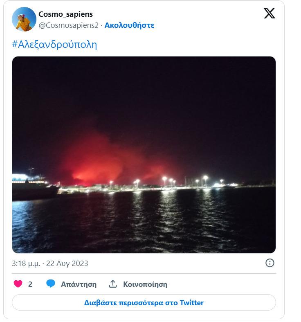Like the tweet with the heart icon
The image size is (301, 322).
point(18,284)
